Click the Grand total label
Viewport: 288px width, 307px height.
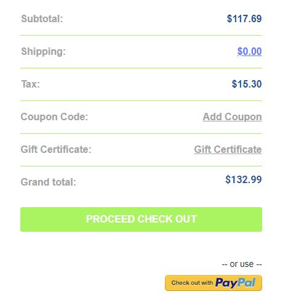click(x=49, y=182)
